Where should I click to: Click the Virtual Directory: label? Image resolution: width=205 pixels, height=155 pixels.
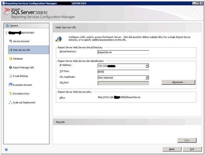68,52
